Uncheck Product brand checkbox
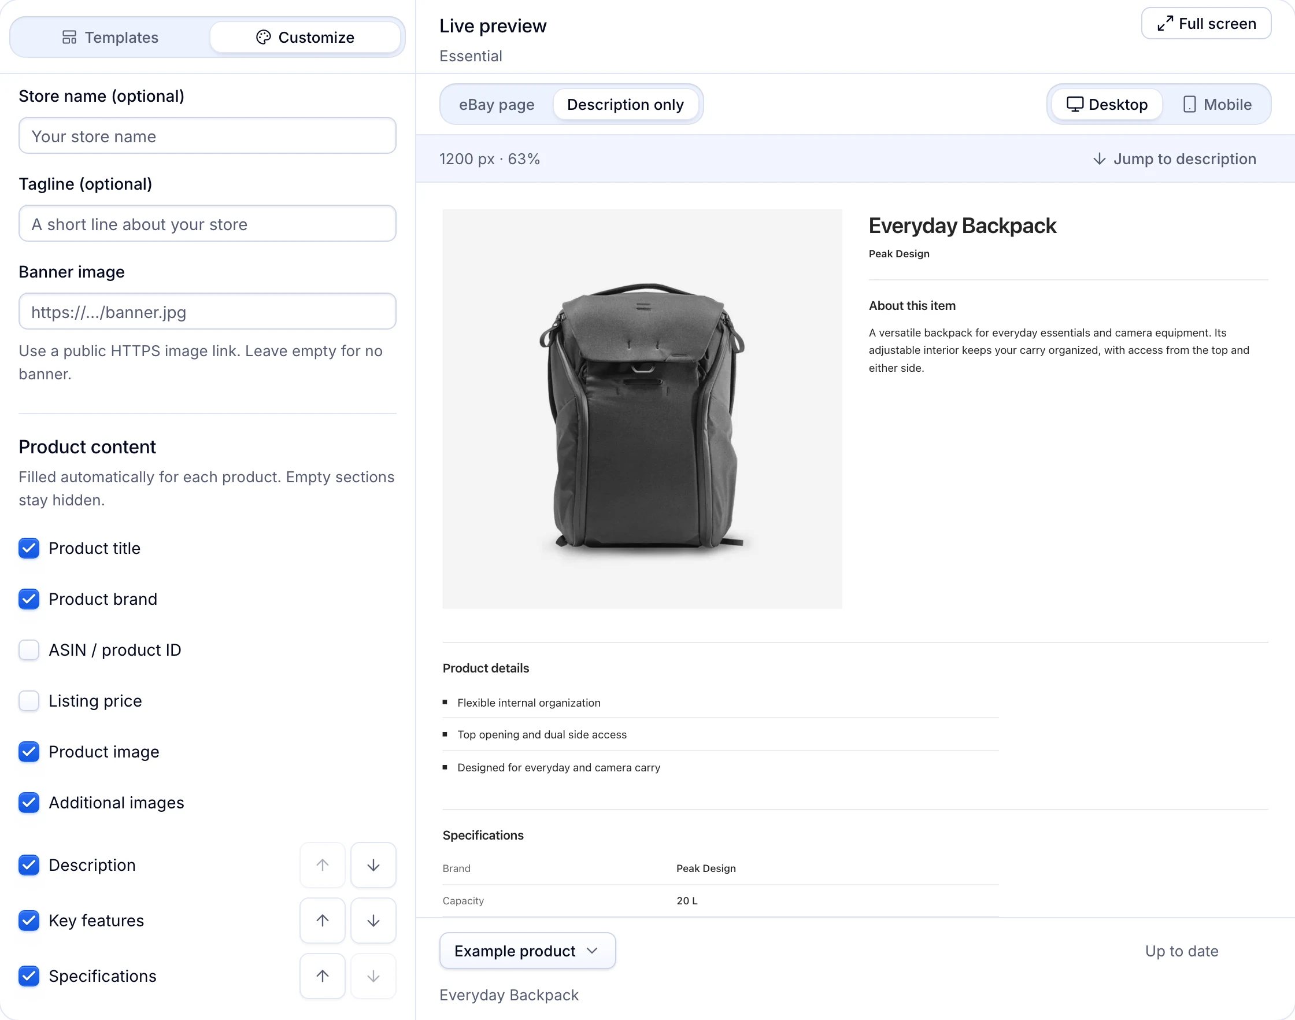Image resolution: width=1295 pixels, height=1020 pixels. pos(29,599)
